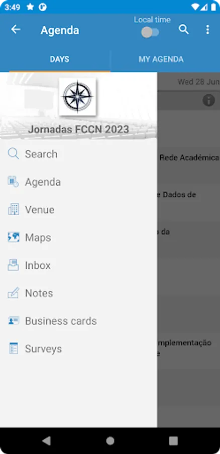The height and width of the screenshot is (454, 220).
Task: Select the DAYS tab
Action: coord(60,60)
